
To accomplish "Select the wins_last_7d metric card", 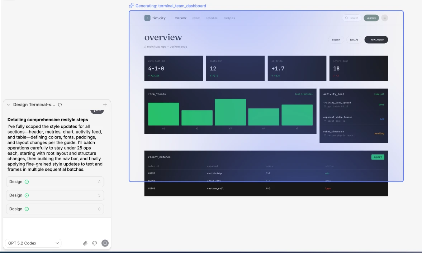I will point(174,68).
